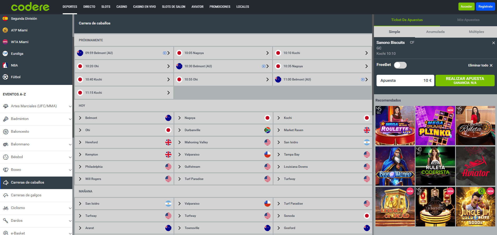
Task: Expand the Hereford races row
Action: [124, 142]
